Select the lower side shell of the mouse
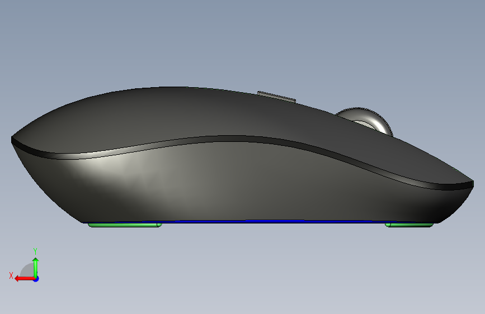485x314 pixels. click(x=241, y=182)
